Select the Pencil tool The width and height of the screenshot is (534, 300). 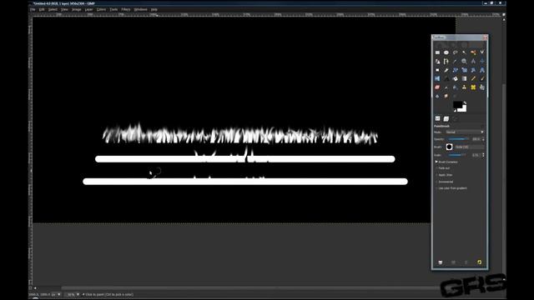pyautogui.click(x=473, y=78)
